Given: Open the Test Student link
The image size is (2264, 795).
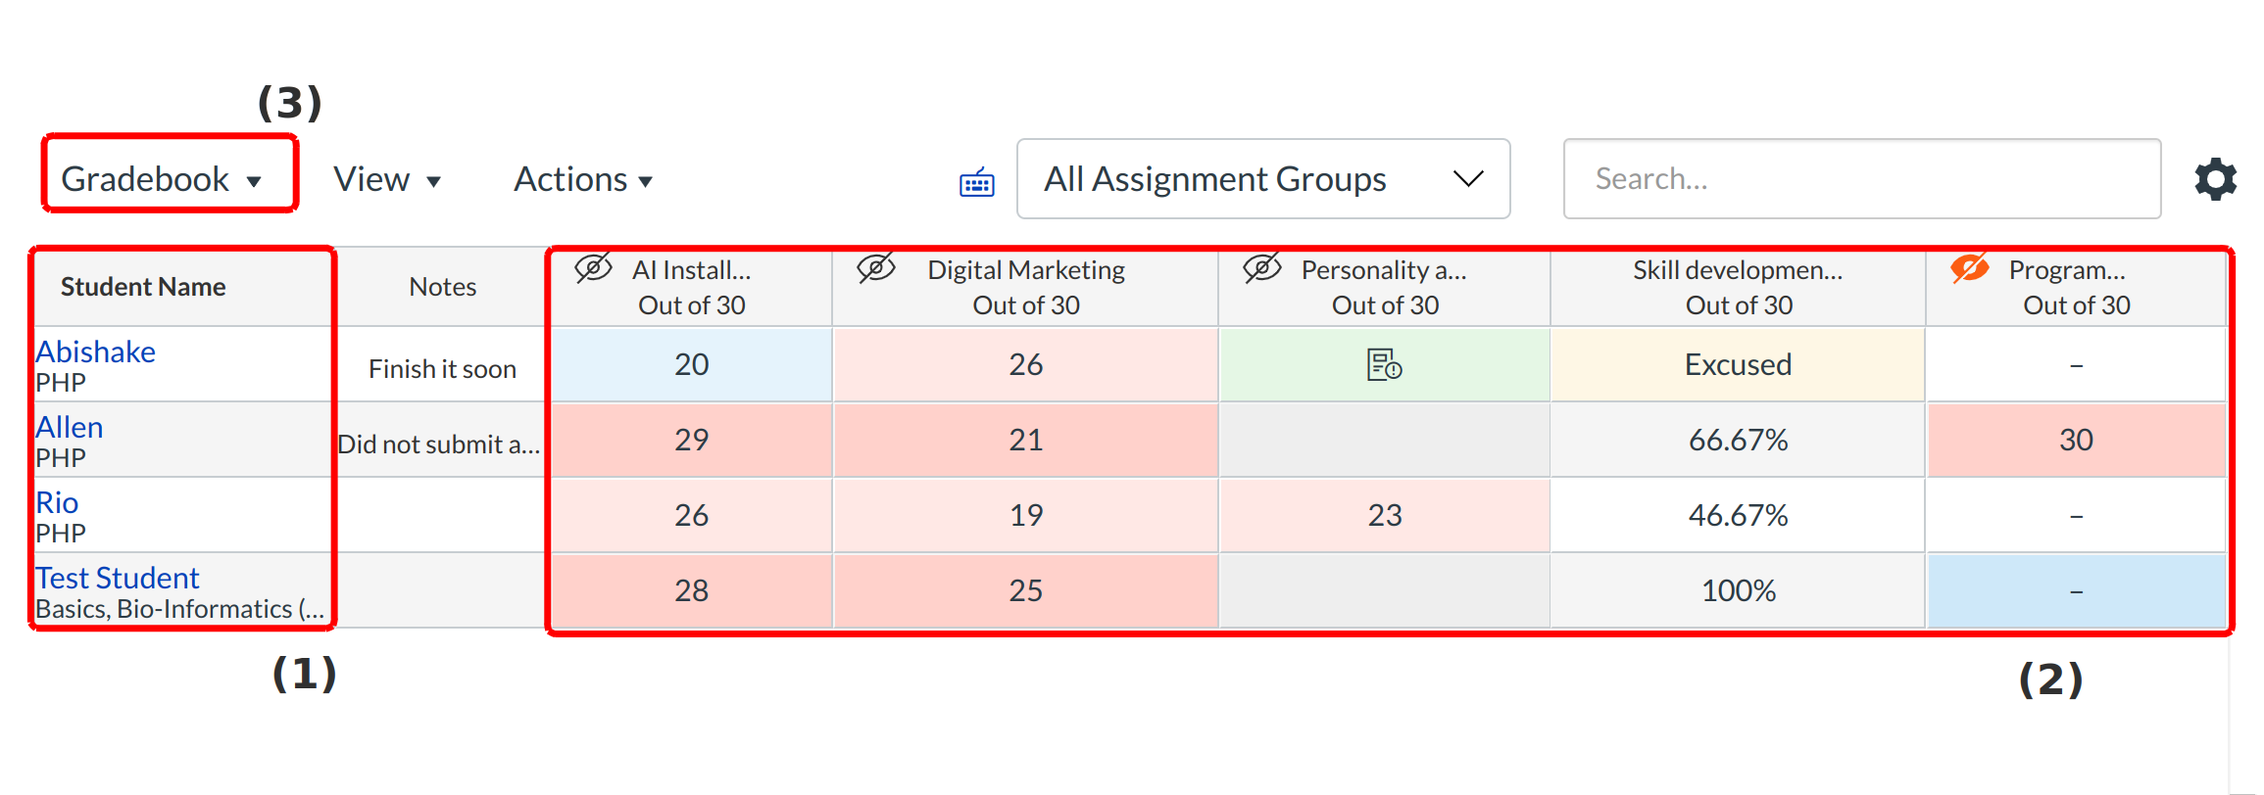Looking at the screenshot, I should point(118,578).
